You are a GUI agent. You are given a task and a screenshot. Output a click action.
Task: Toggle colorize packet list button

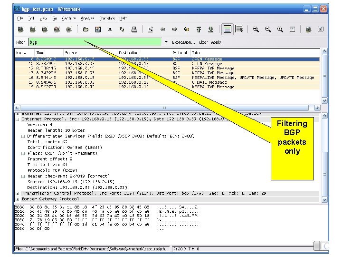tap(227, 30)
